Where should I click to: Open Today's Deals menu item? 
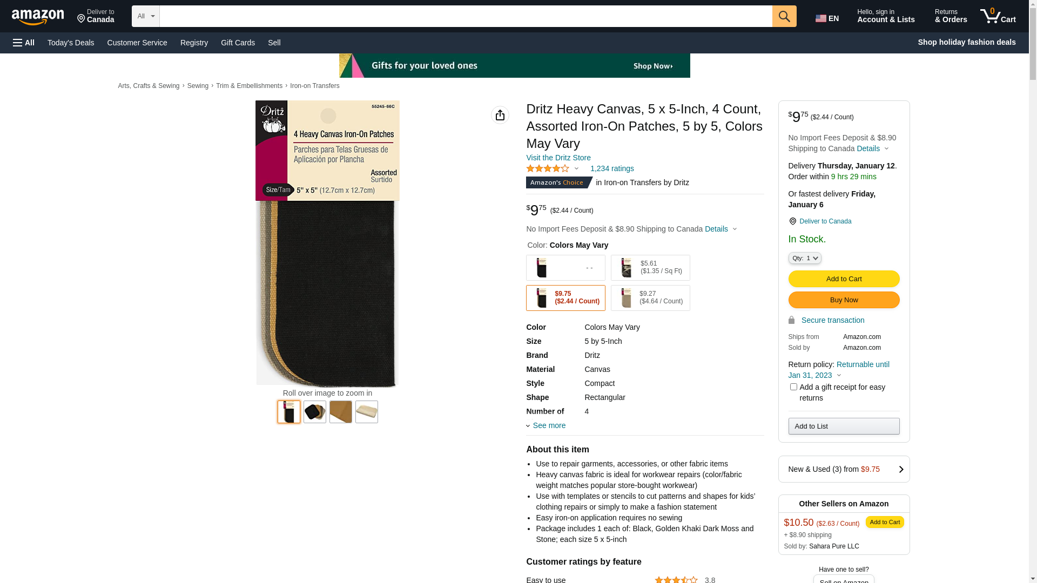click(x=71, y=43)
